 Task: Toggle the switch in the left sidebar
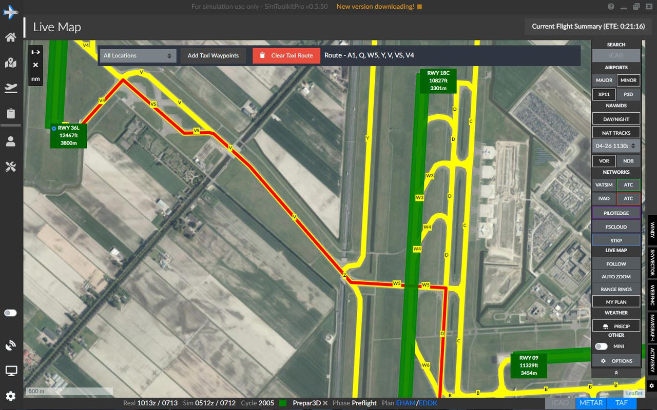10,313
